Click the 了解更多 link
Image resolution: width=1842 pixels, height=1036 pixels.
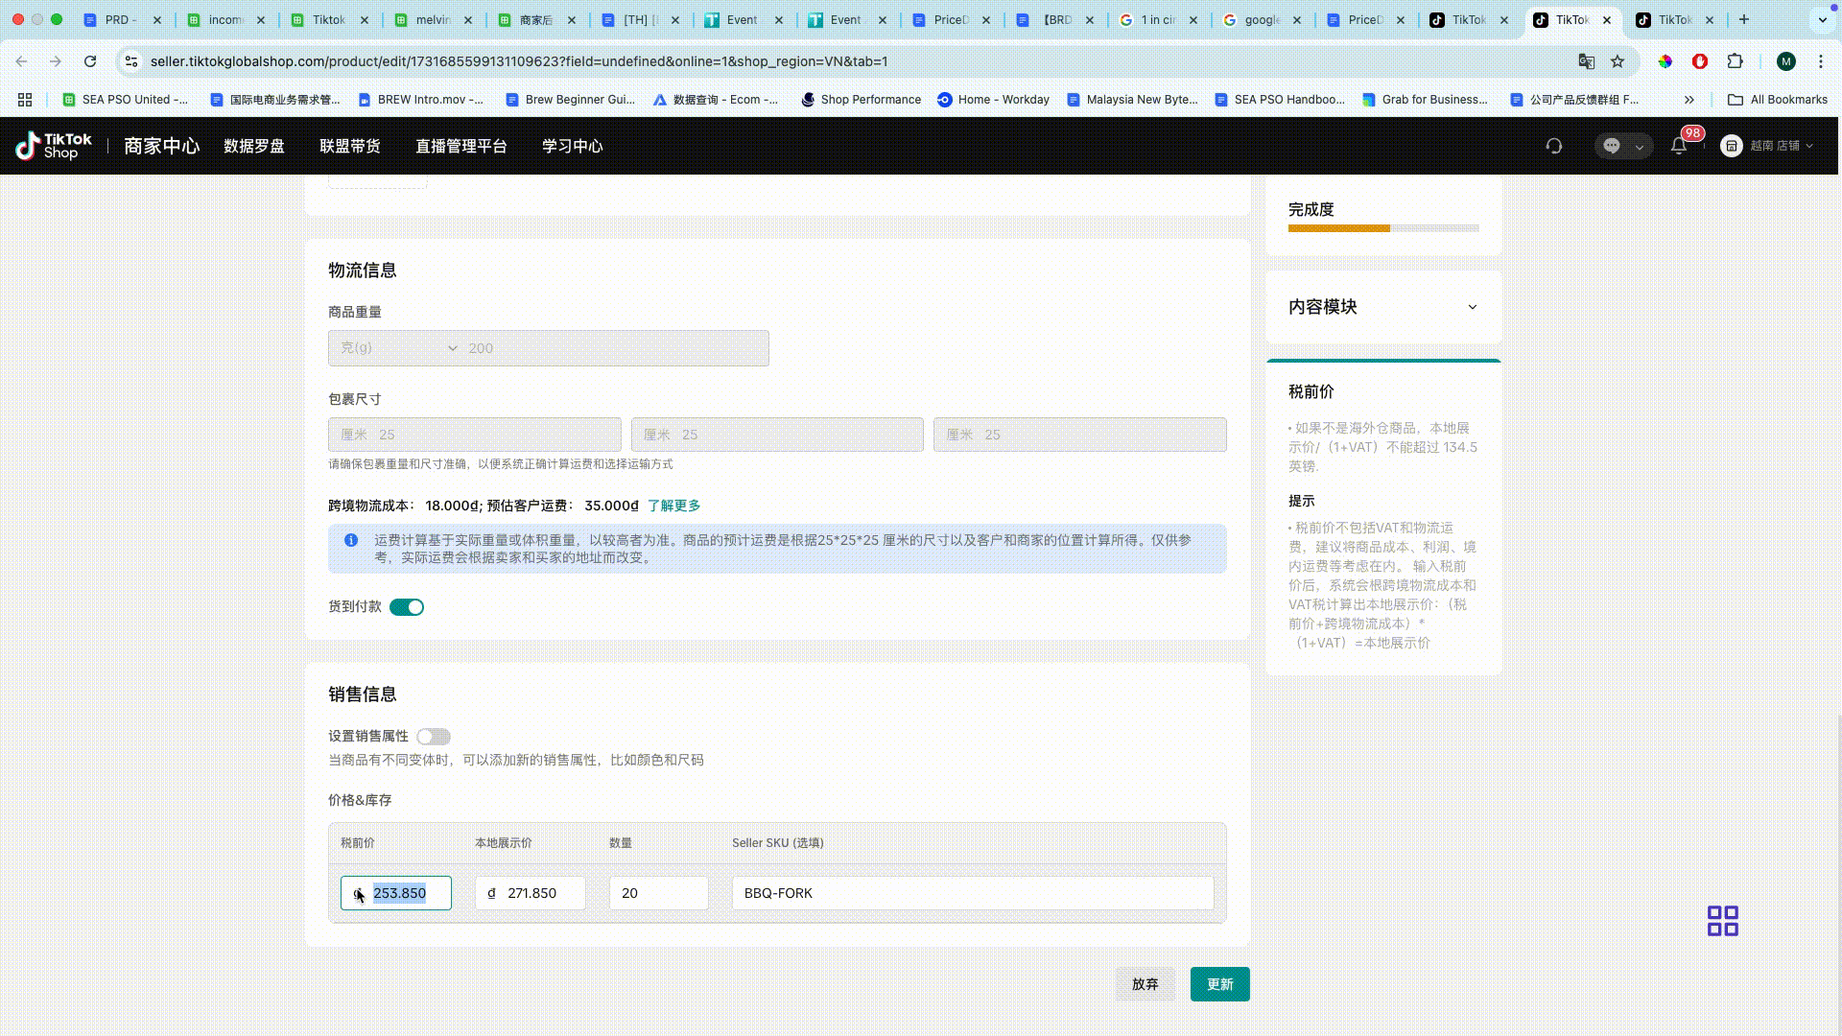673,506
